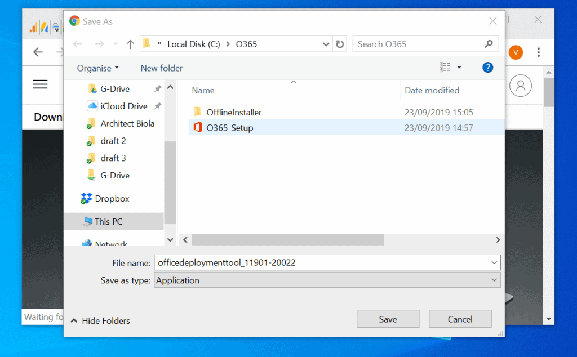Click pin icon next to G-Drive
577x357 pixels.
158,89
